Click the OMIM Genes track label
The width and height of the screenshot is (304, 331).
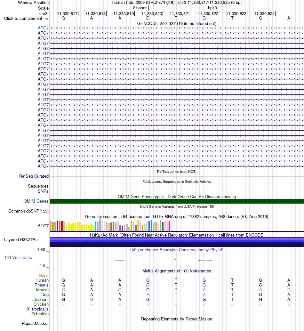(36, 201)
